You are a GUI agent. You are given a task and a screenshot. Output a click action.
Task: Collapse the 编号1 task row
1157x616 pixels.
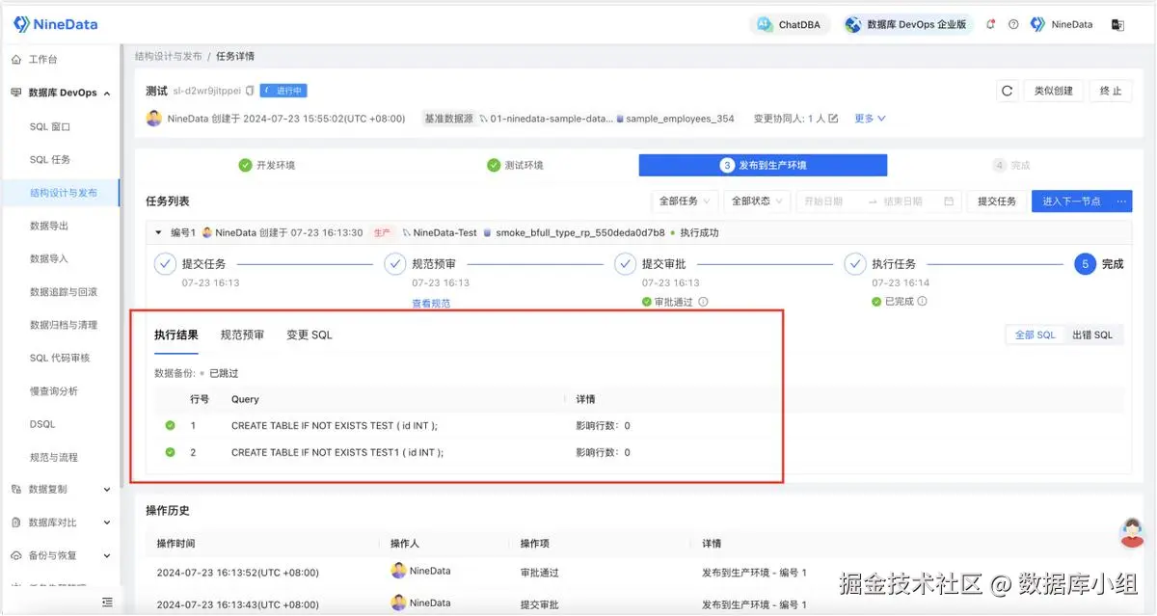158,232
